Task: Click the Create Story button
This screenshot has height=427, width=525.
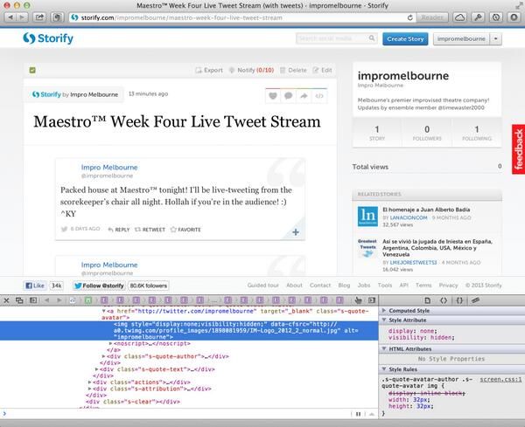Action: pyautogui.click(x=405, y=38)
